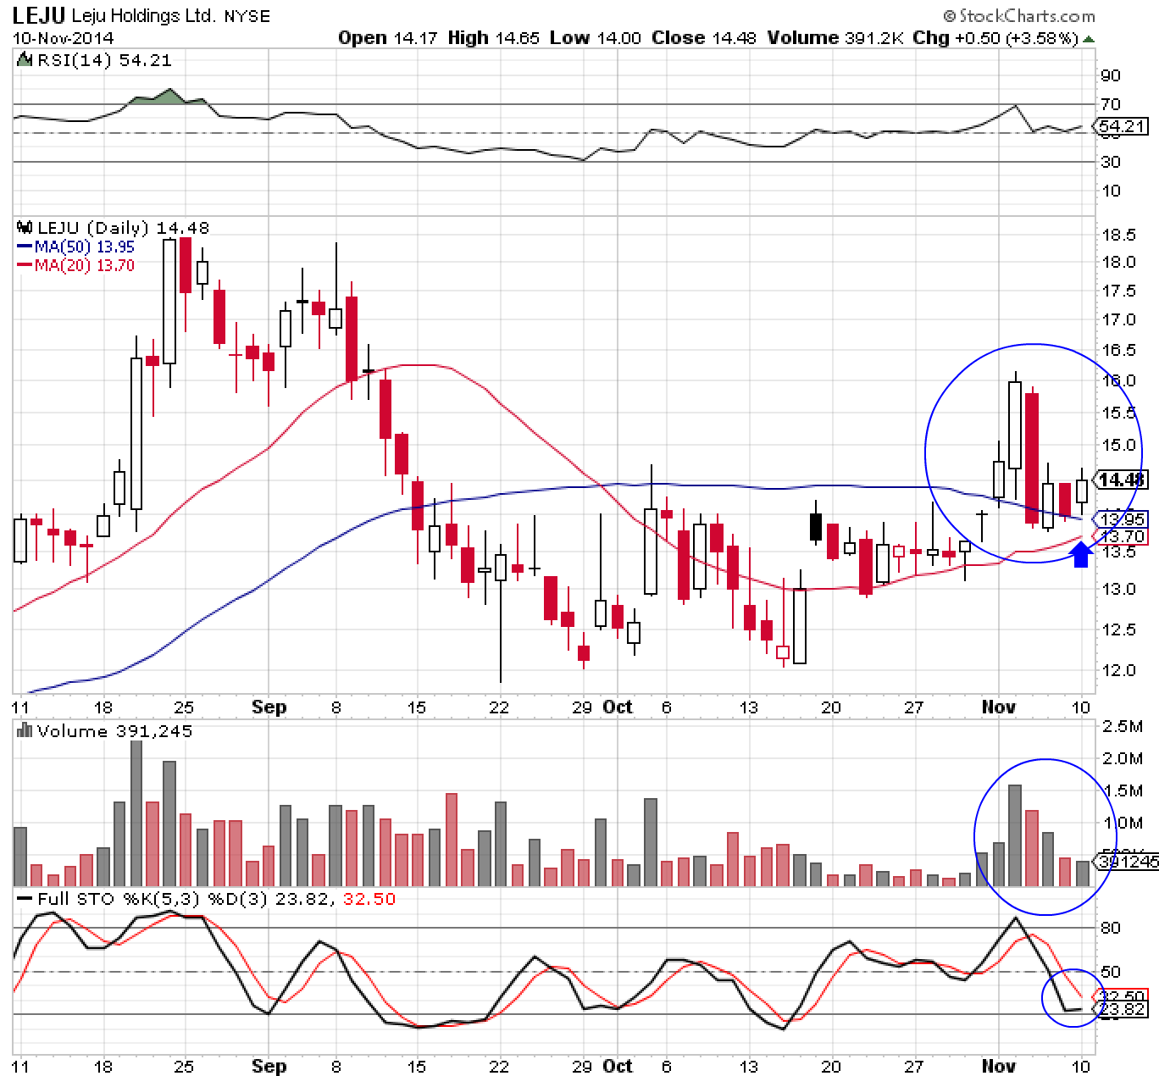Open the StockCharts.com watermark link
The height and width of the screenshot is (1076, 1159).
point(1026,16)
